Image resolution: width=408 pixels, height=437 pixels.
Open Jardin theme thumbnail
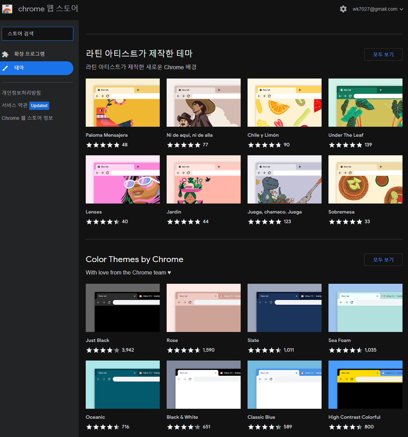click(203, 179)
